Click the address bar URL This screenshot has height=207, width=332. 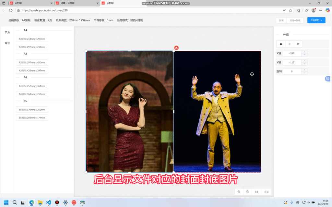click(x=45, y=10)
